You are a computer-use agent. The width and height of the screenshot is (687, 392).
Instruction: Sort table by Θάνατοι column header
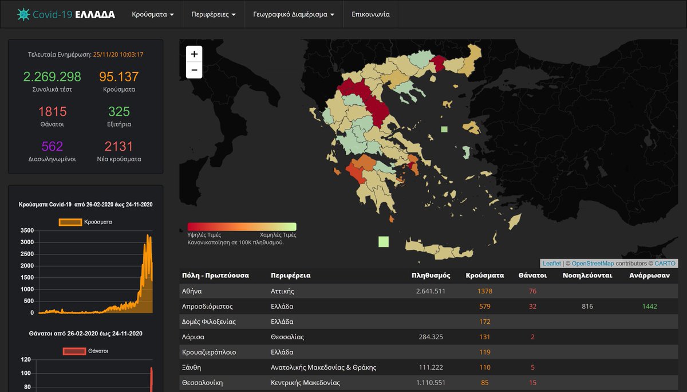tap(532, 276)
